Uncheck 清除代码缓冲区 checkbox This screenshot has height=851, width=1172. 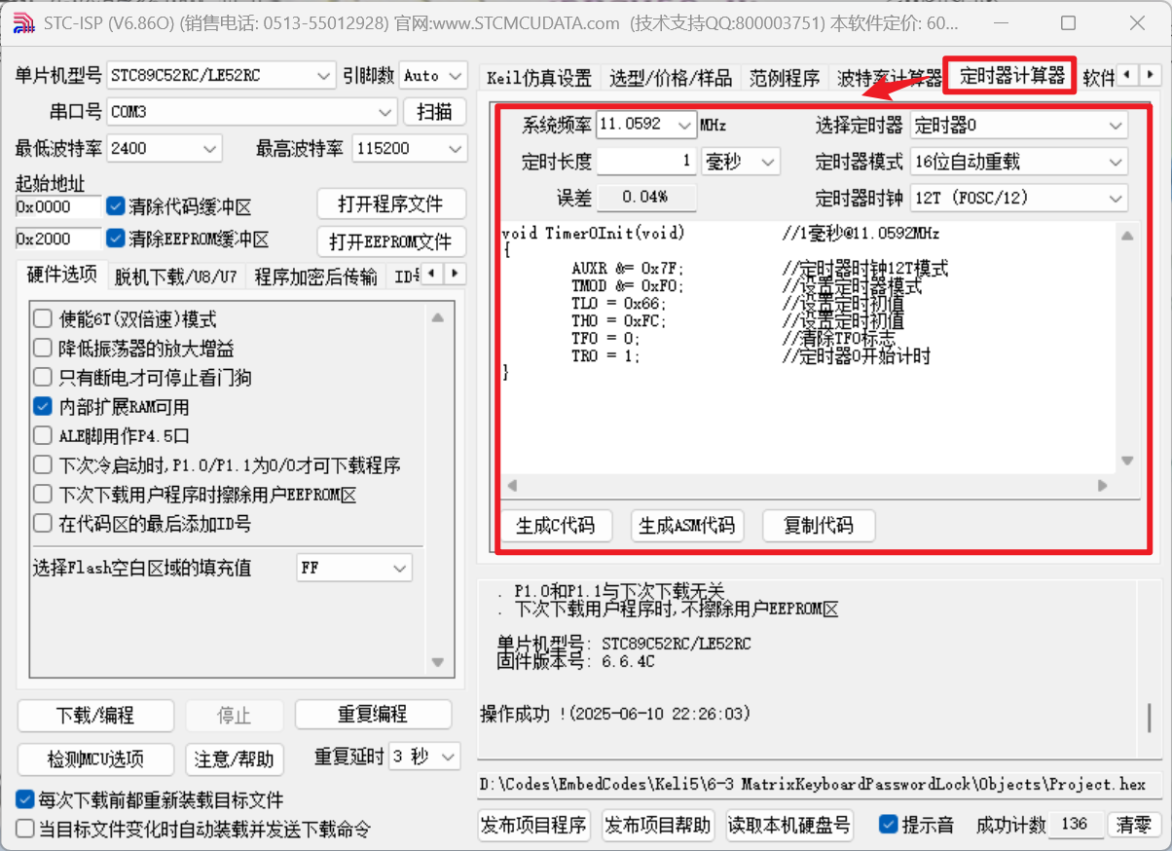(x=116, y=206)
